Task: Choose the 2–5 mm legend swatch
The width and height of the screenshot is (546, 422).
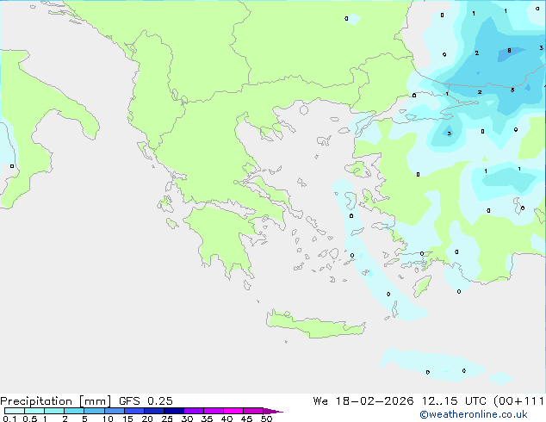Action: [x=74, y=411]
